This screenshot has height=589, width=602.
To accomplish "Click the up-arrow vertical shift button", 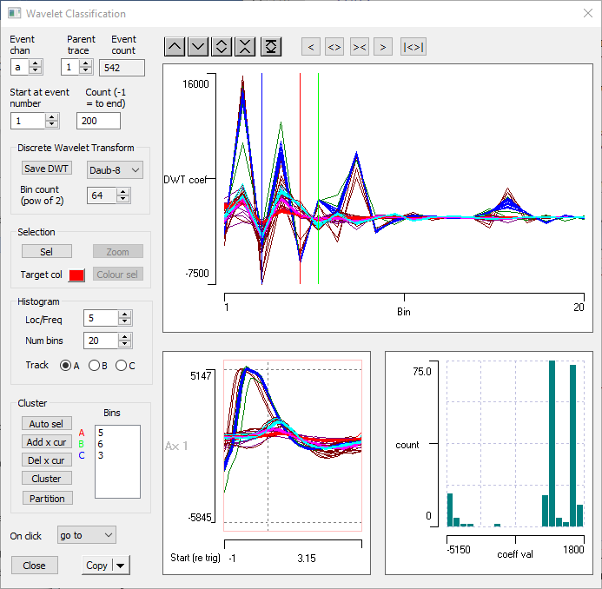I will pyautogui.click(x=175, y=47).
